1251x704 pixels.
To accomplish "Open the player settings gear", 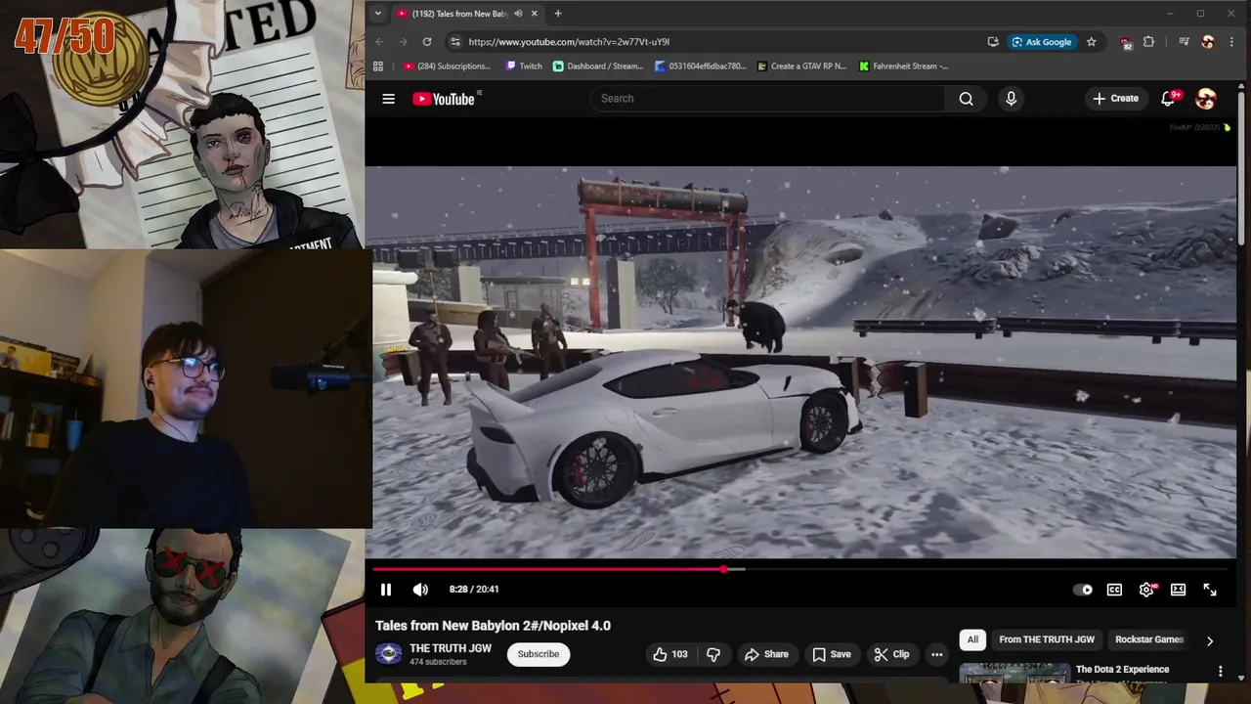I will click(1146, 590).
